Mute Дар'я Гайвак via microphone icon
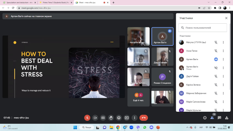This screenshot has width=233, height=131. (x=216, y=76)
